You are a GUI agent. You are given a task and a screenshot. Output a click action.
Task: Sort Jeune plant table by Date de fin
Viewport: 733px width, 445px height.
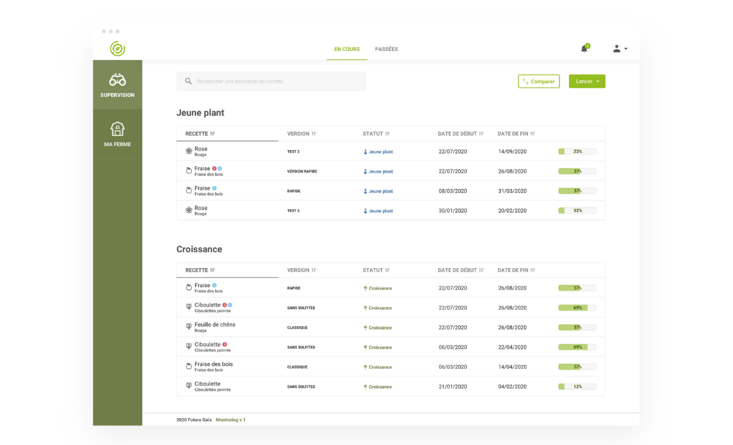516,133
